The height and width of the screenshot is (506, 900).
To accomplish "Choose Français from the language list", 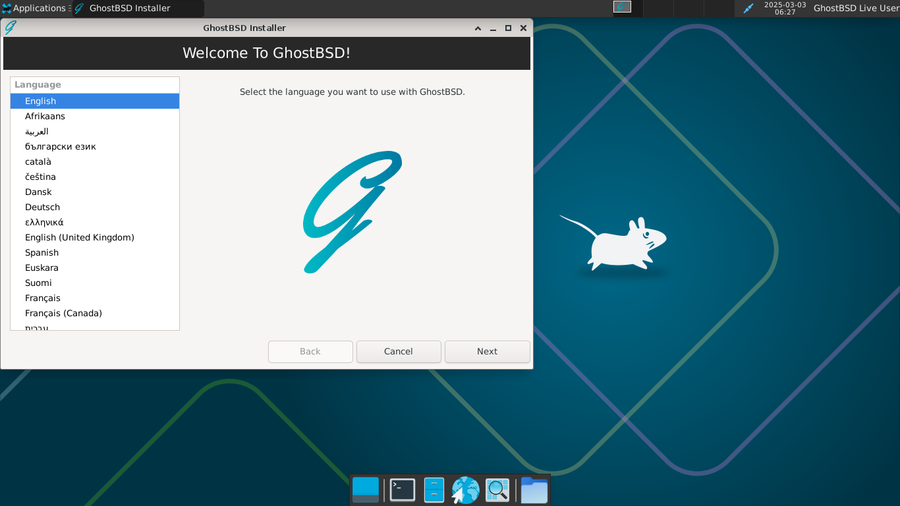I will [95, 298].
